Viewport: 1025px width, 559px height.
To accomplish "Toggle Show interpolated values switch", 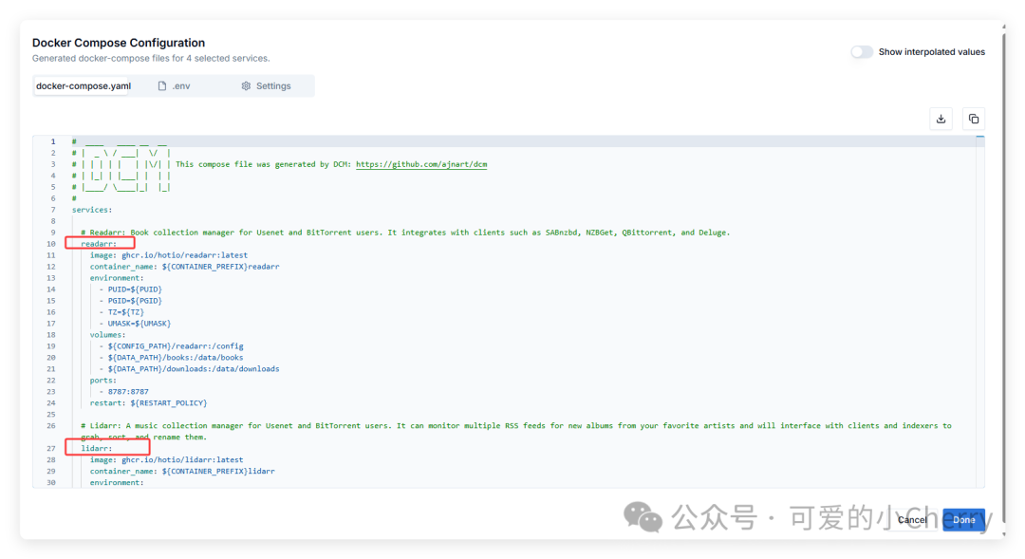I will 862,51.
